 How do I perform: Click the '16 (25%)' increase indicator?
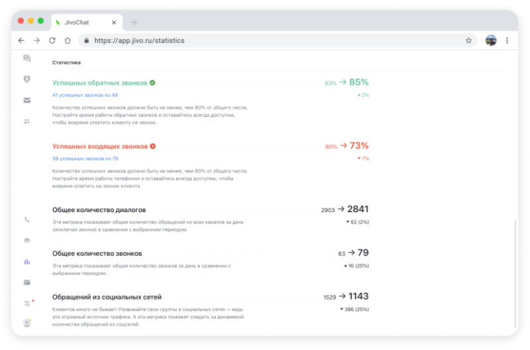356,266
